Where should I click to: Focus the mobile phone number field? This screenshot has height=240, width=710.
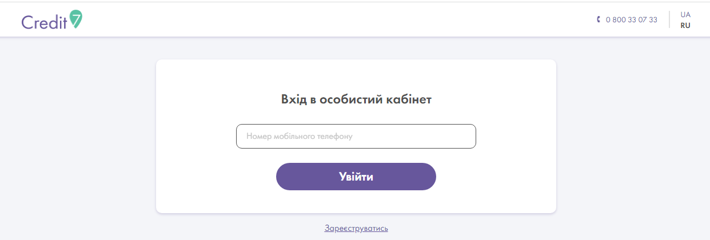(x=356, y=137)
